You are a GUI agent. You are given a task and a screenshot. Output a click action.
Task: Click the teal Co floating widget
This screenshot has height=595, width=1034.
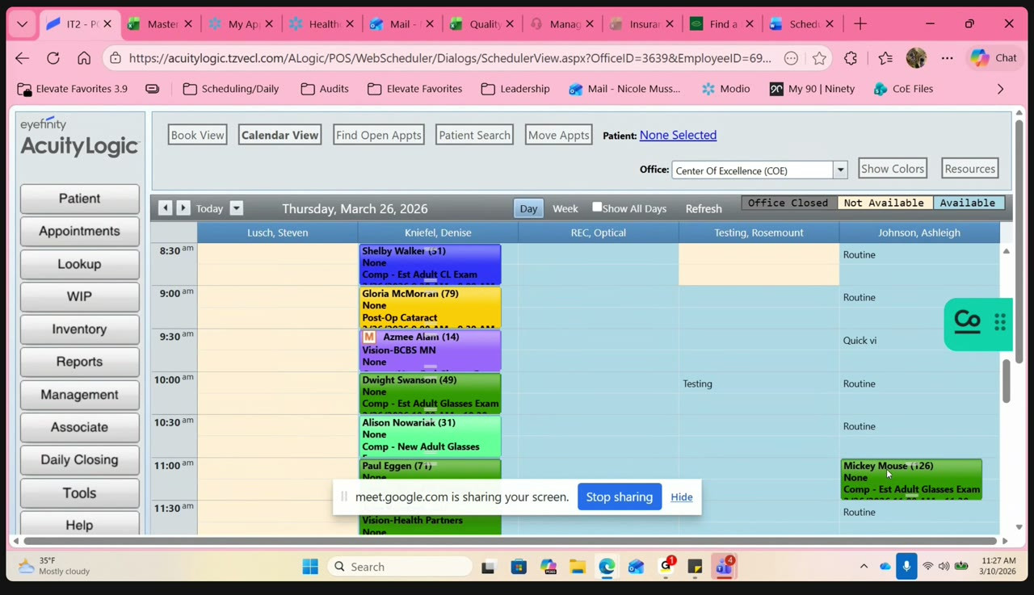[977, 324]
